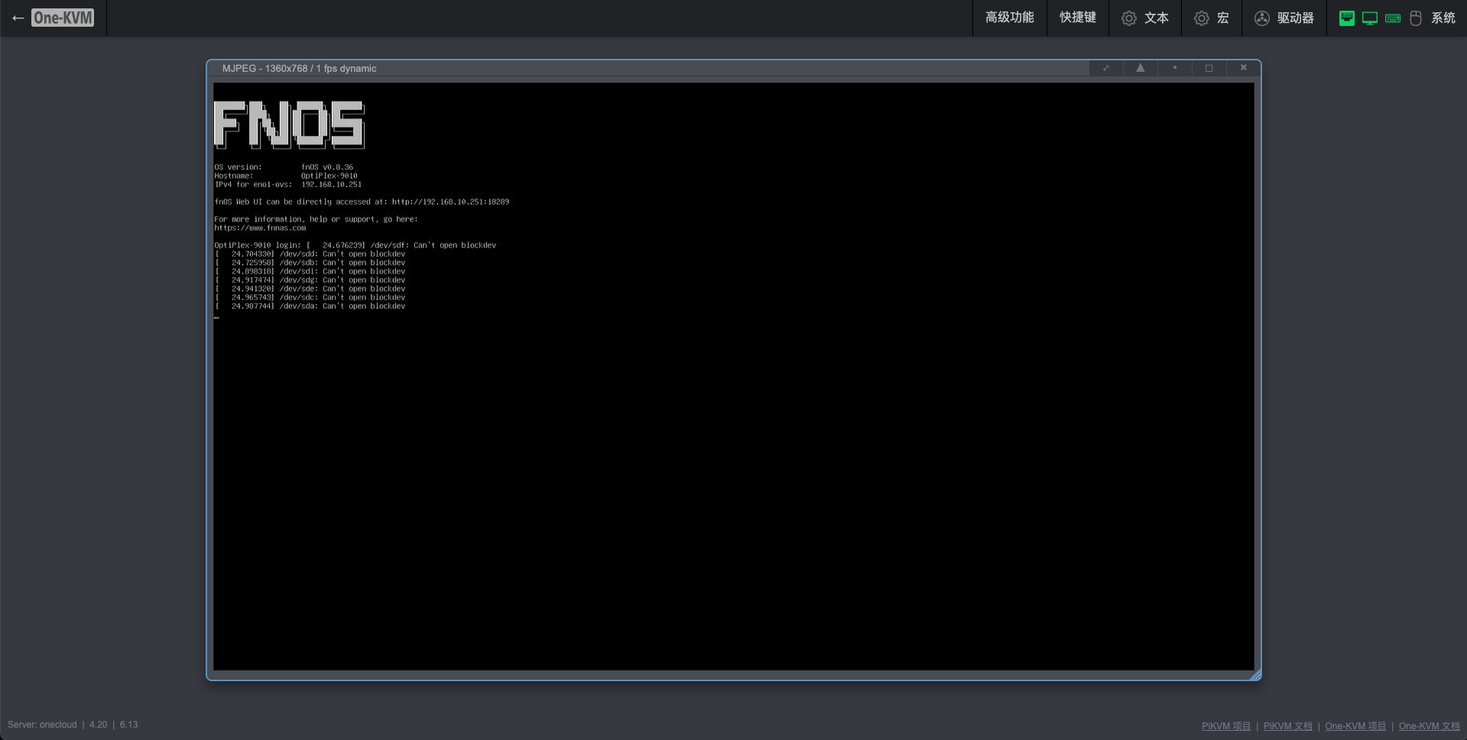The width and height of the screenshot is (1467, 740).
Task: Open the 高级功能 menu
Action: [x=1009, y=18]
